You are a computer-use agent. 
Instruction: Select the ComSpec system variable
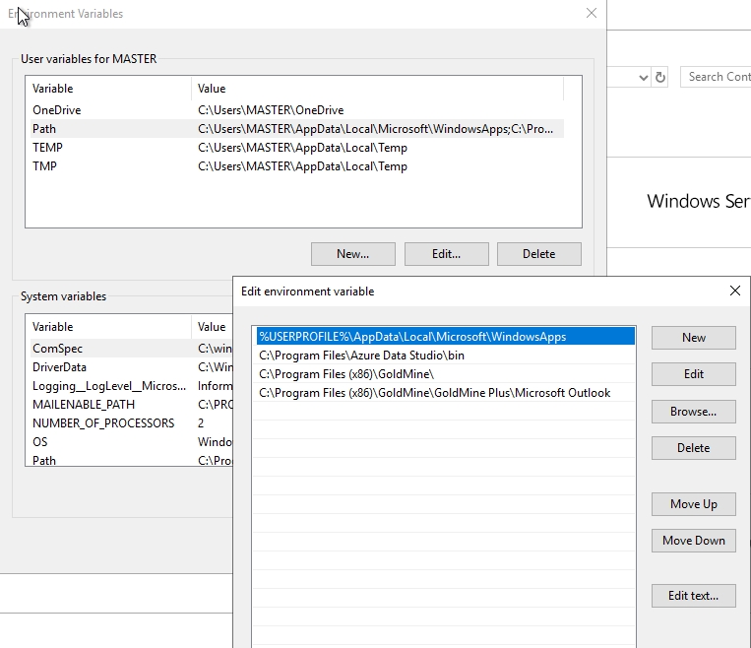click(x=57, y=349)
